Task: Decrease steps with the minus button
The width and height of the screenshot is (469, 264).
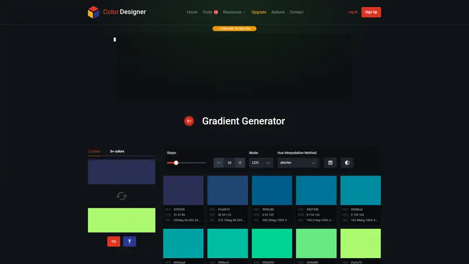Action: [x=219, y=163]
